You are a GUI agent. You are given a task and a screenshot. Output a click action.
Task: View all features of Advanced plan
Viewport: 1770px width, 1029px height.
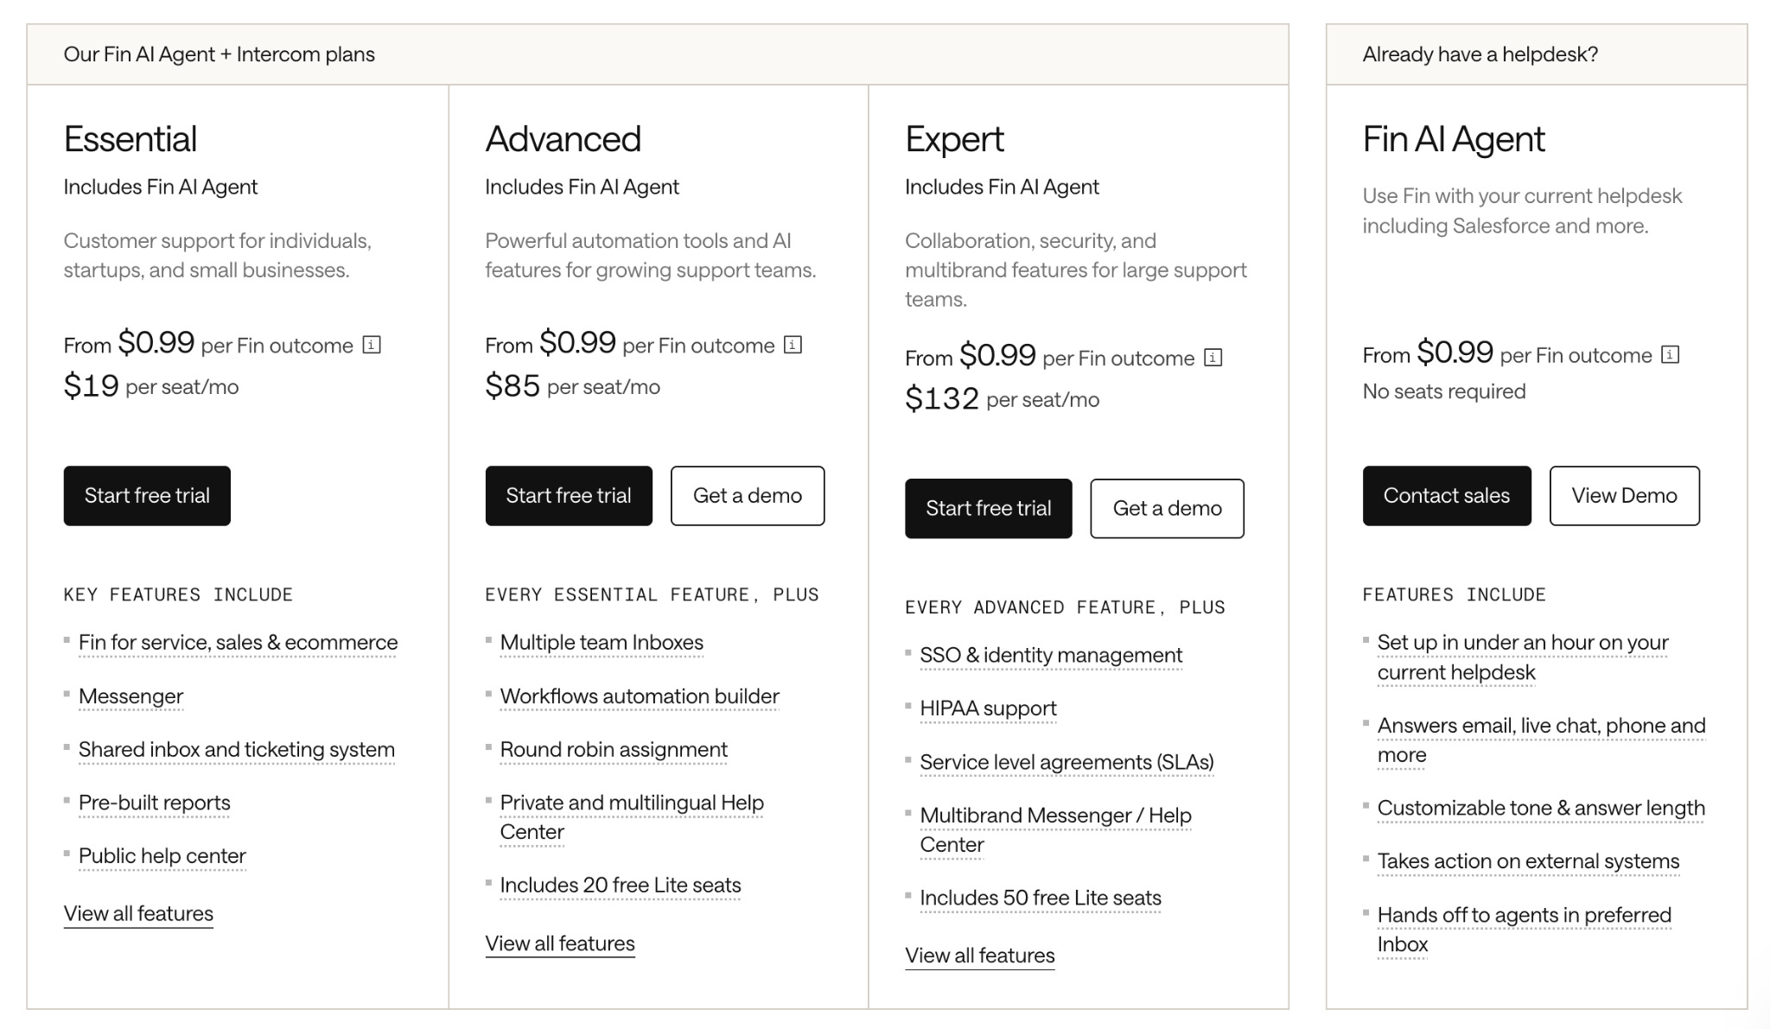coord(560,944)
